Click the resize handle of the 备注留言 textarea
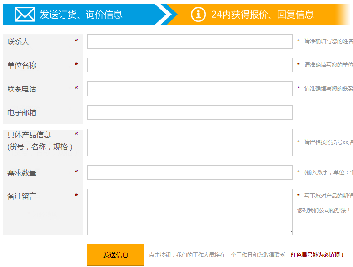The image size is (353, 267). (x=290, y=232)
